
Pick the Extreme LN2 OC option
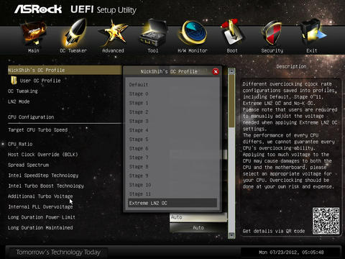172,203
